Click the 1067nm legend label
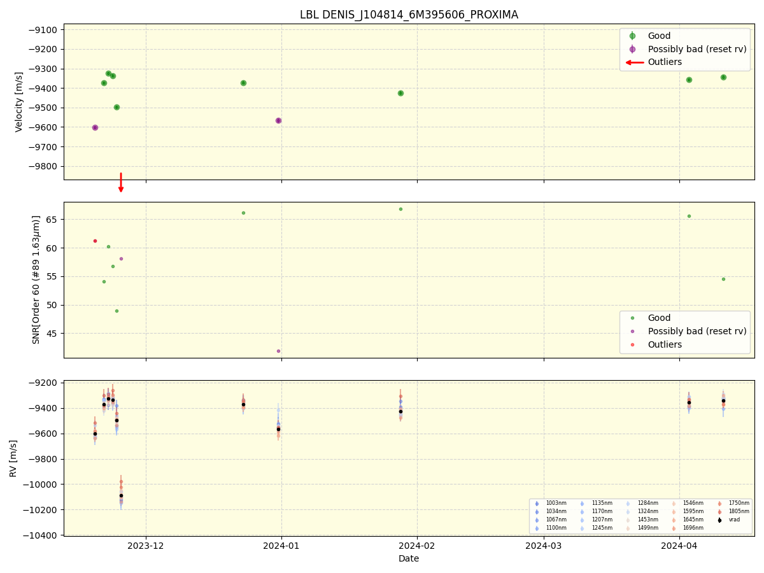 [556, 520]
